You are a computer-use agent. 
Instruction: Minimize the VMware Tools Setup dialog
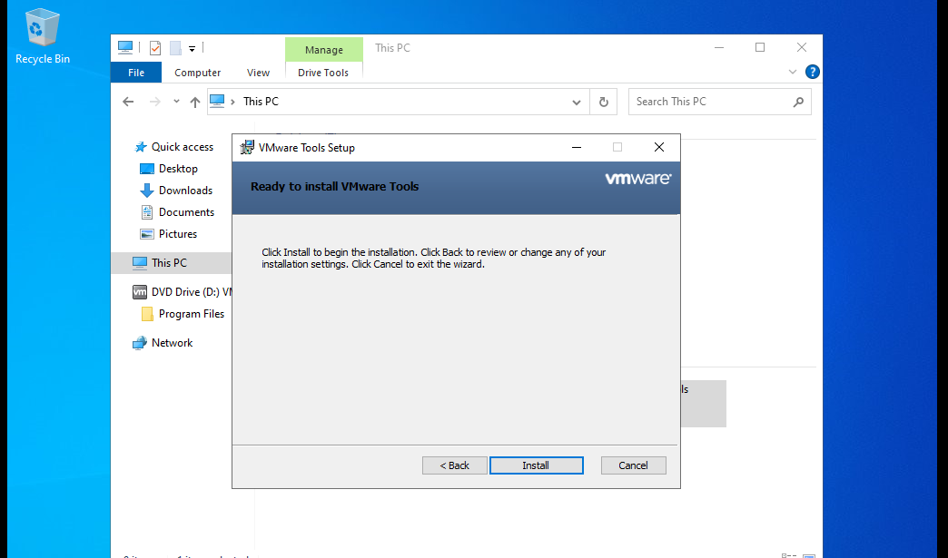(577, 147)
